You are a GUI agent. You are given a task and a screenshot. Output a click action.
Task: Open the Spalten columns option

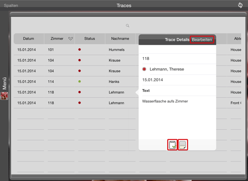(x=11, y=5)
